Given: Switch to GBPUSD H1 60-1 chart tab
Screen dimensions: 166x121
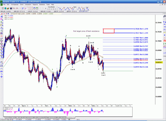Looking at the screenshot, I should point(46,11).
